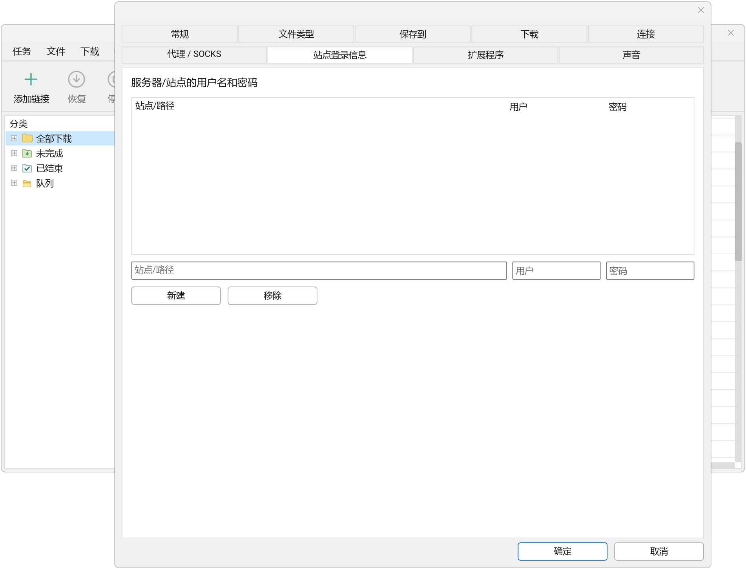This screenshot has width=746, height=569.
Task: Open the 任务 menu in main window
Action: click(22, 51)
